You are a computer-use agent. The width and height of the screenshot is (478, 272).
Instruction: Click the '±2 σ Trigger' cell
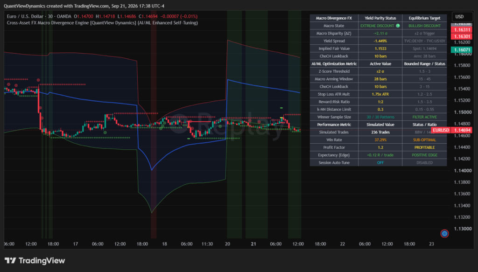[x=424, y=33]
